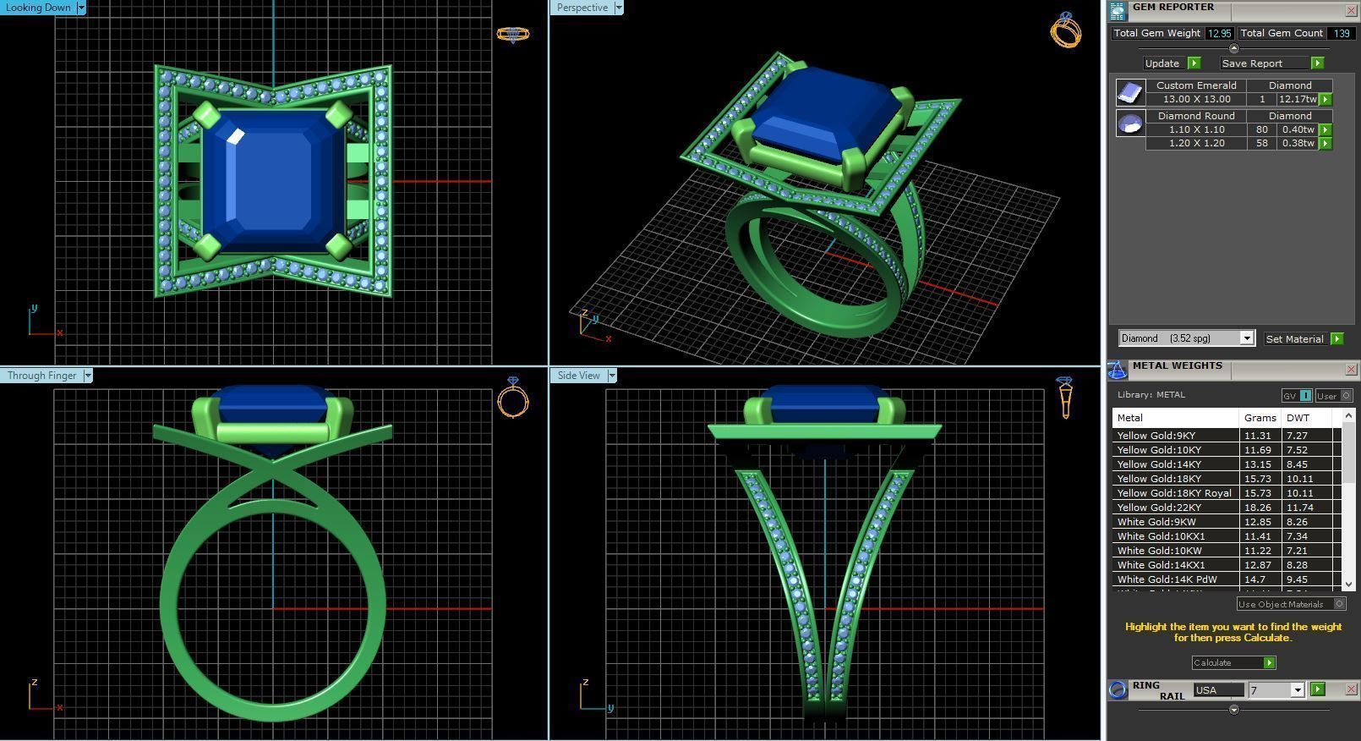Expand Ring Rail with the down-arrow handle
Viewport: 1361px width, 741px height.
pyautogui.click(x=1233, y=710)
